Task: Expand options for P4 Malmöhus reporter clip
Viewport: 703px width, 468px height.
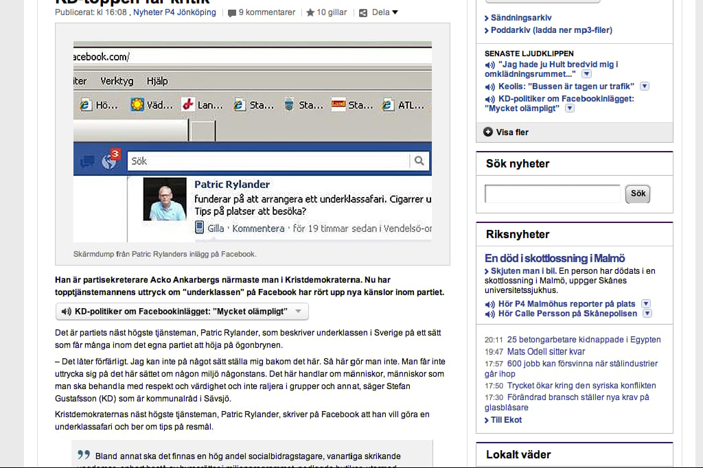Action: coord(645,304)
